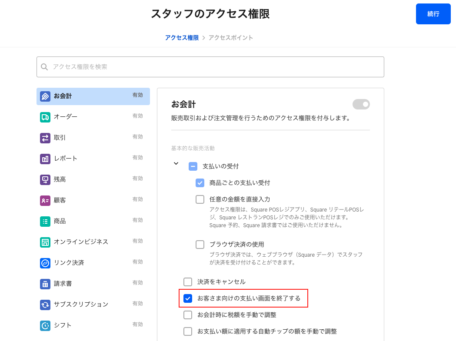456x341 pixels.
Task: Click the 残高 icon in sidebar
Action: pos(45,180)
